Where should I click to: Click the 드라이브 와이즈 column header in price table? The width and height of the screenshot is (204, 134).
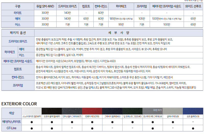tap(67, 6)
